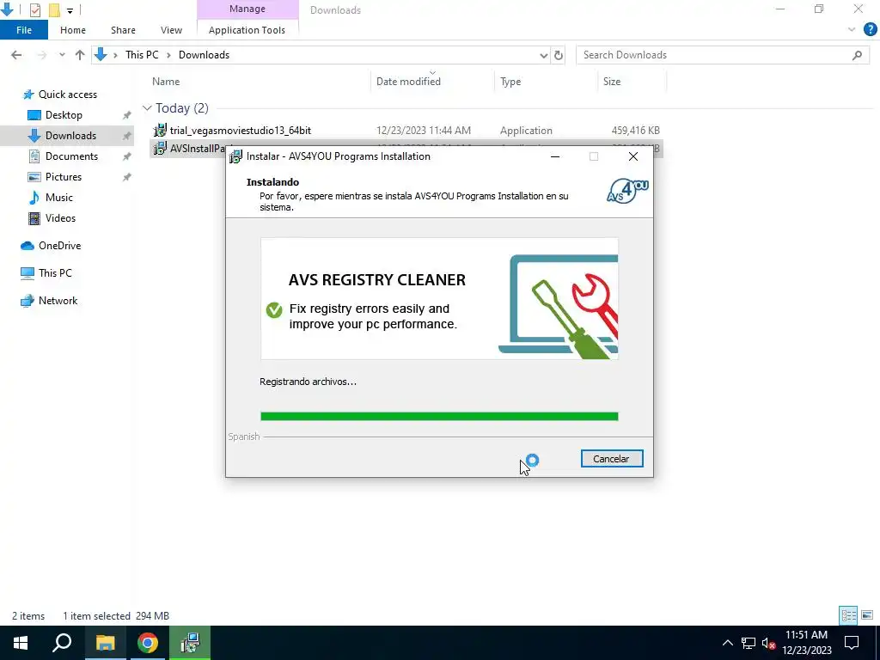Click the trial_vegasmoviestudio13_64bit file icon
Image resolution: width=880 pixels, height=660 pixels.
(x=160, y=131)
